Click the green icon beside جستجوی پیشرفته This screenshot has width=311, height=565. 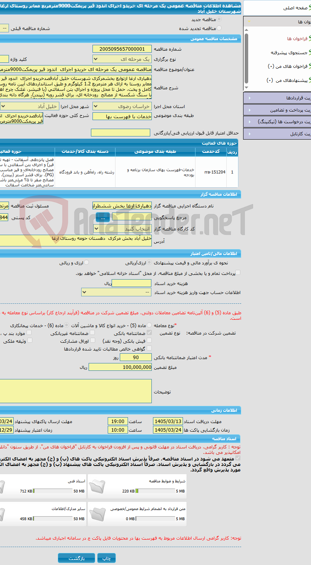coord(310,52)
